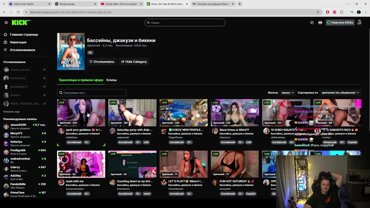Image resolution: width=370 pixels, height=208 pixels.
Task: Open MarysTV recommended channel
Action: (25, 135)
